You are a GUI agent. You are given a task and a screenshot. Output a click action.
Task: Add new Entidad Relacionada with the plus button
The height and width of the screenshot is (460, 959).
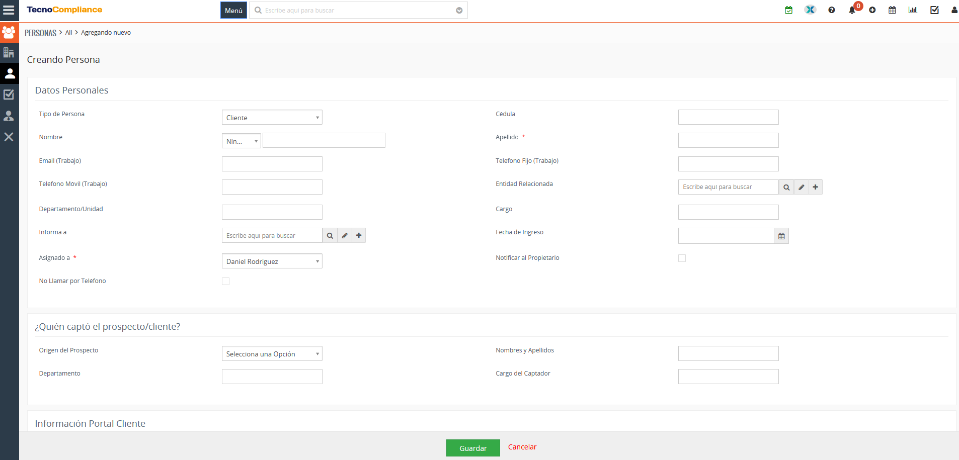pos(816,187)
